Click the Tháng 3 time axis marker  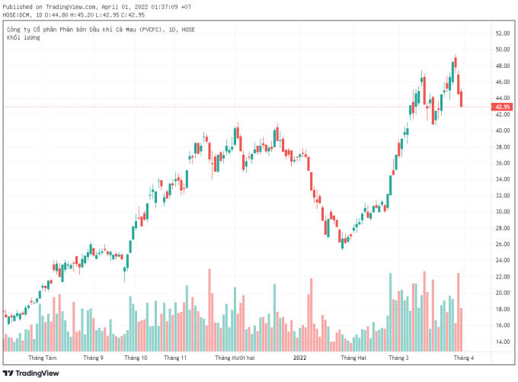[398, 357]
